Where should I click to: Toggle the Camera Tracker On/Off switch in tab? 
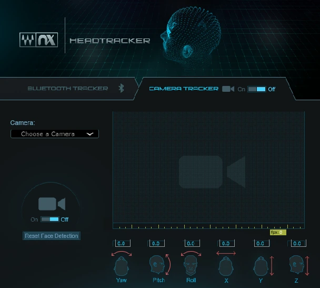[257, 89]
